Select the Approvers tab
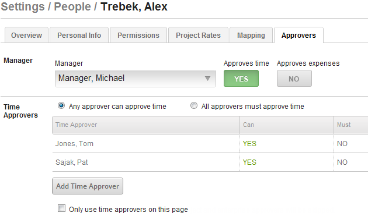The image size is (368, 216). 298,35
